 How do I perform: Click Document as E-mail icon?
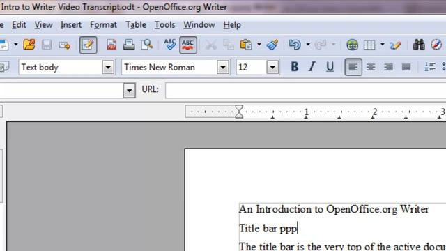coord(64,45)
